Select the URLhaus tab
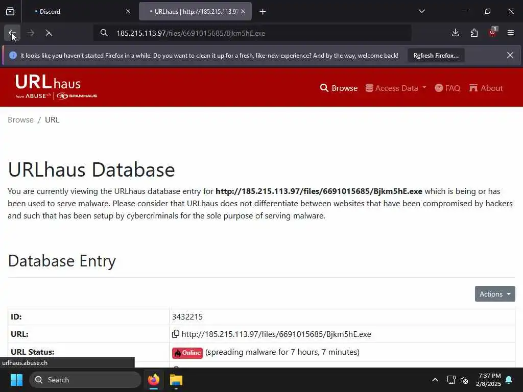Screen dimensions: 523x392 (195, 11)
